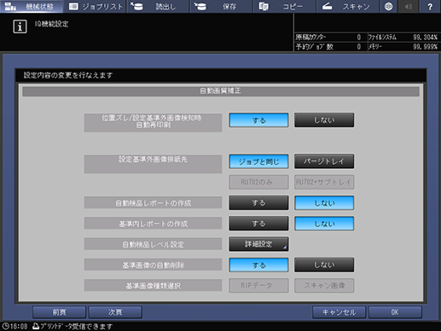Open the 読出し tab
This screenshot has width=441, height=331.
159,6
